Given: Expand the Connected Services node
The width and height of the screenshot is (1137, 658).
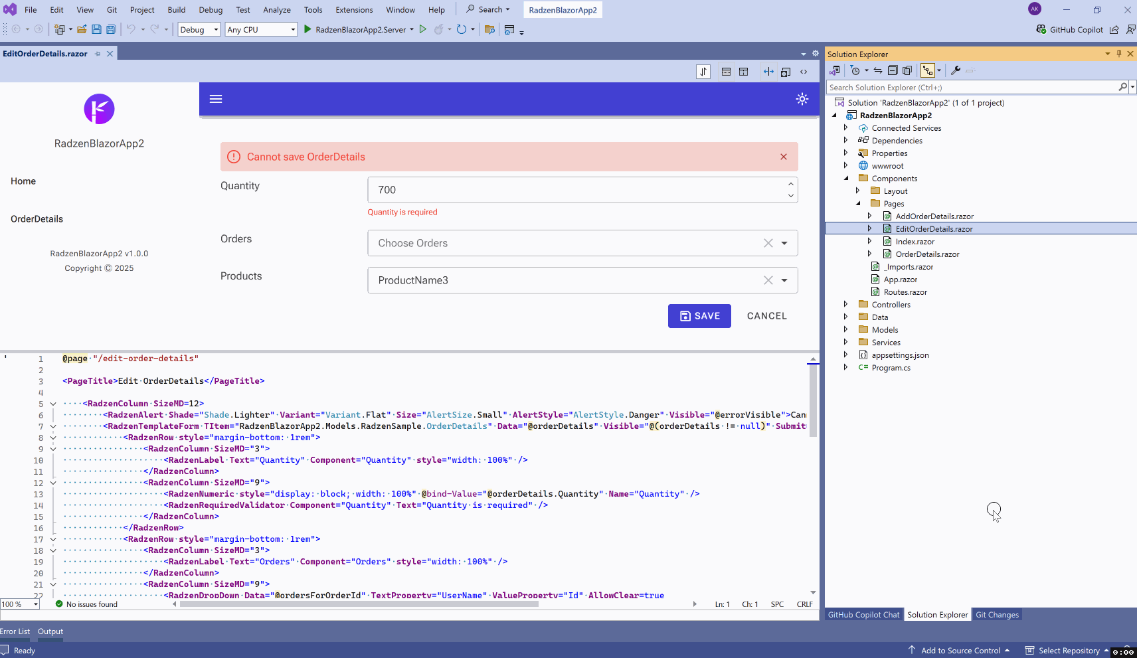Looking at the screenshot, I should pos(845,127).
